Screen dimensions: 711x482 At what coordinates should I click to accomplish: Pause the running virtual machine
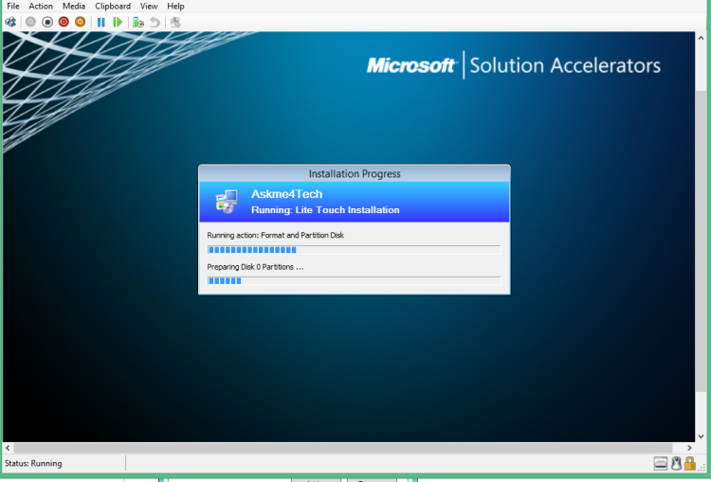click(101, 22)
